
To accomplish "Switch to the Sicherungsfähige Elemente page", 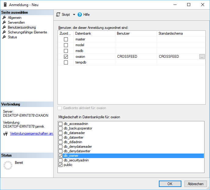I will coord(27,32).
